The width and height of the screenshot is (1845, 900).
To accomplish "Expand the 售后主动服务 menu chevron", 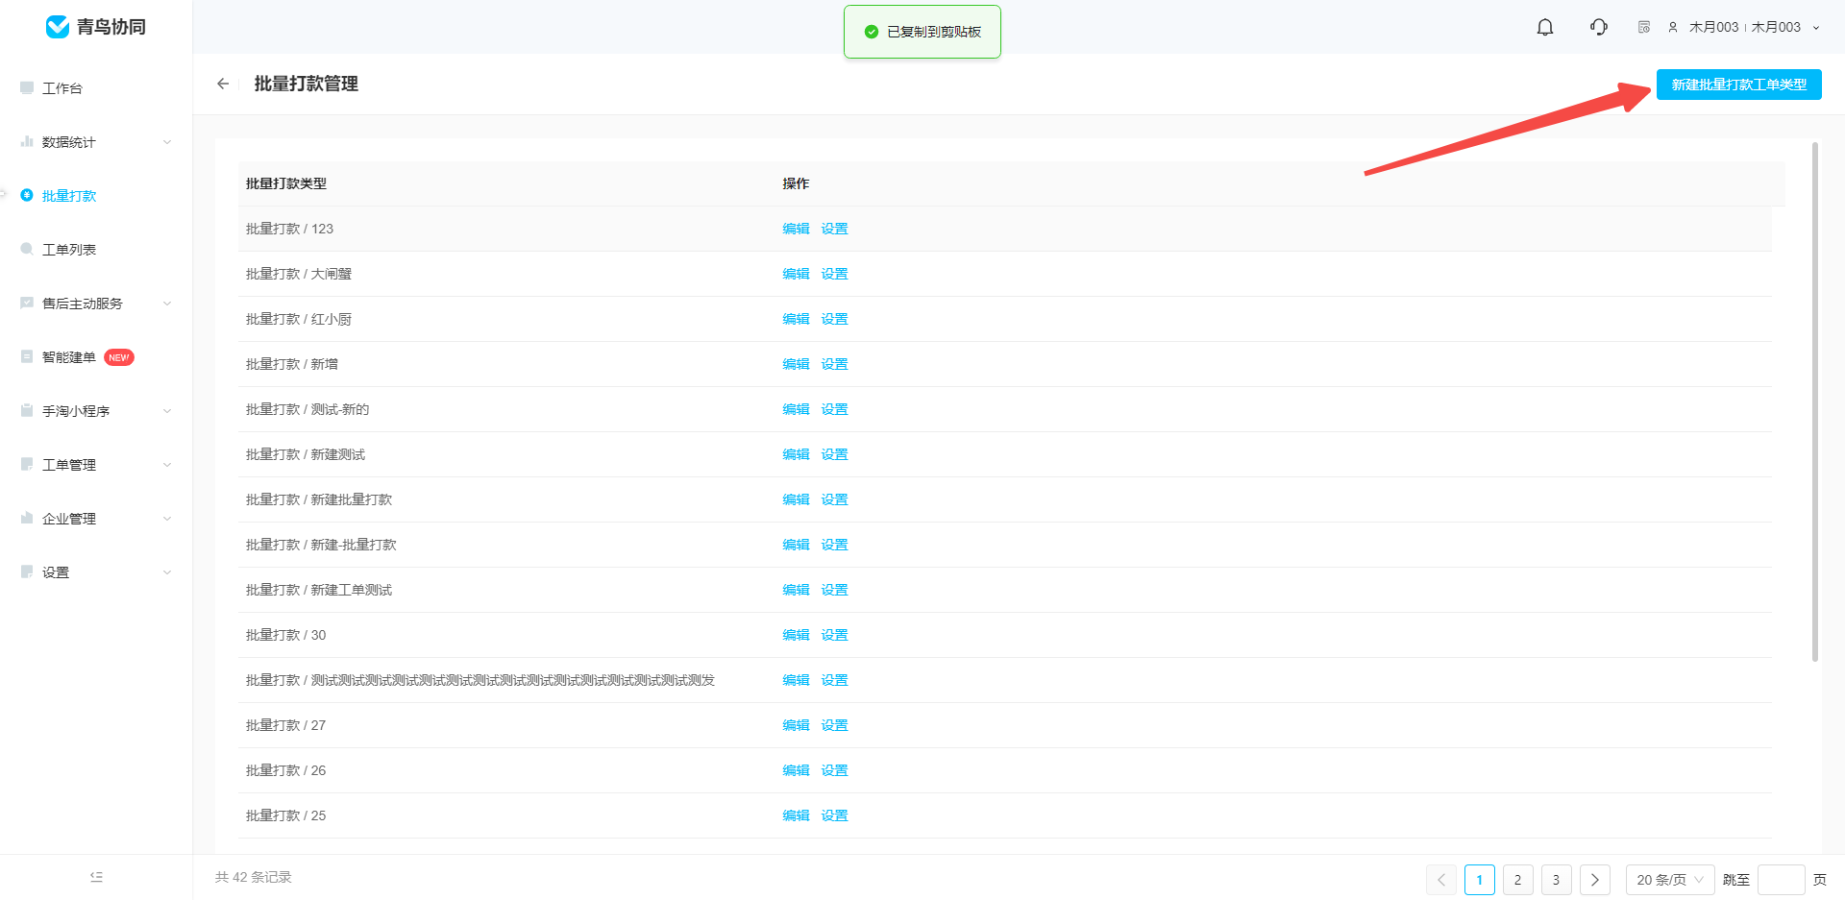I will [x=167, y=304].
